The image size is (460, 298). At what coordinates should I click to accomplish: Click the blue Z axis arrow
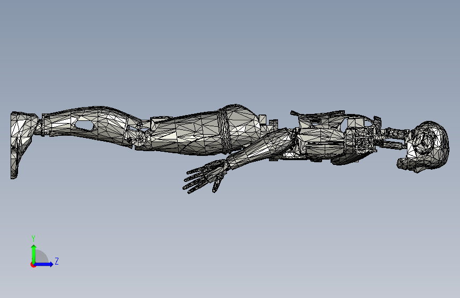(x=44, y=264)
